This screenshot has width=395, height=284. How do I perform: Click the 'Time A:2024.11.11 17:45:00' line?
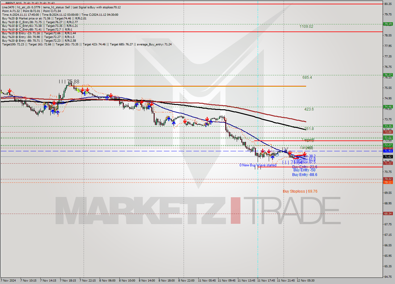tap(60, 15)
